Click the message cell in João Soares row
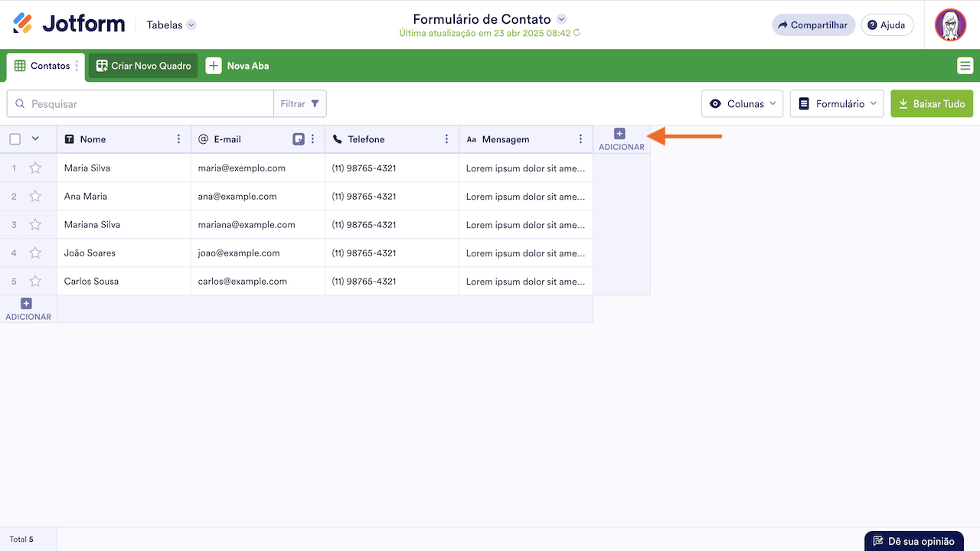 point(526,253)
